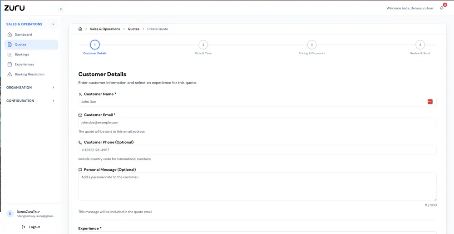454x234 pixels.
Task: Focus the Customer Email field
Action: 257,123
